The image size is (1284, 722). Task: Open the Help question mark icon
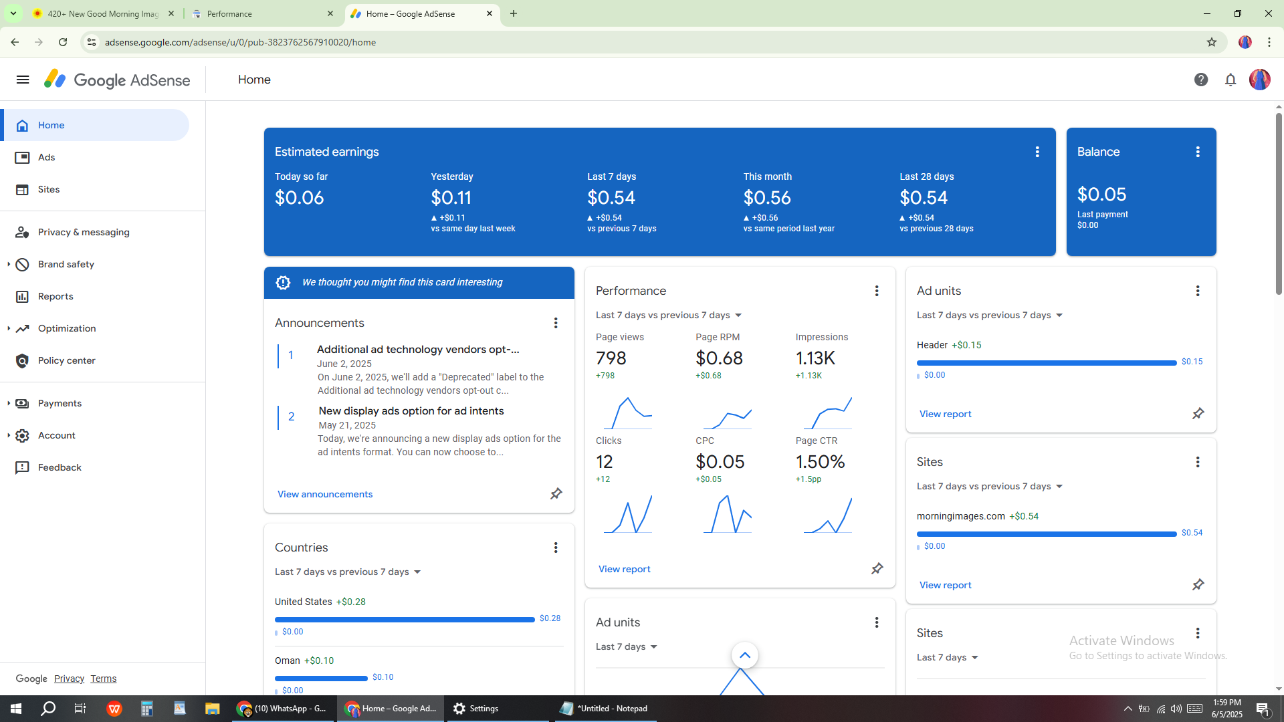(x=1201, y=80)
